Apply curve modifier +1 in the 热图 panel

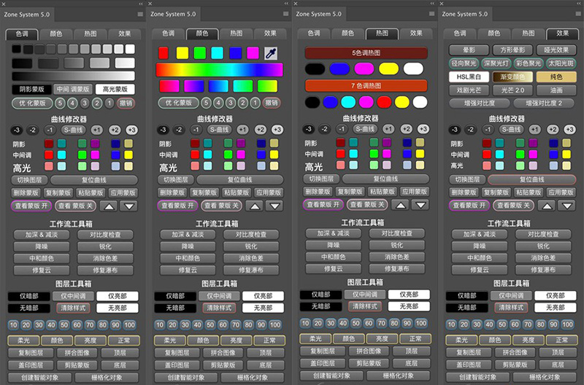coord(388,129)
